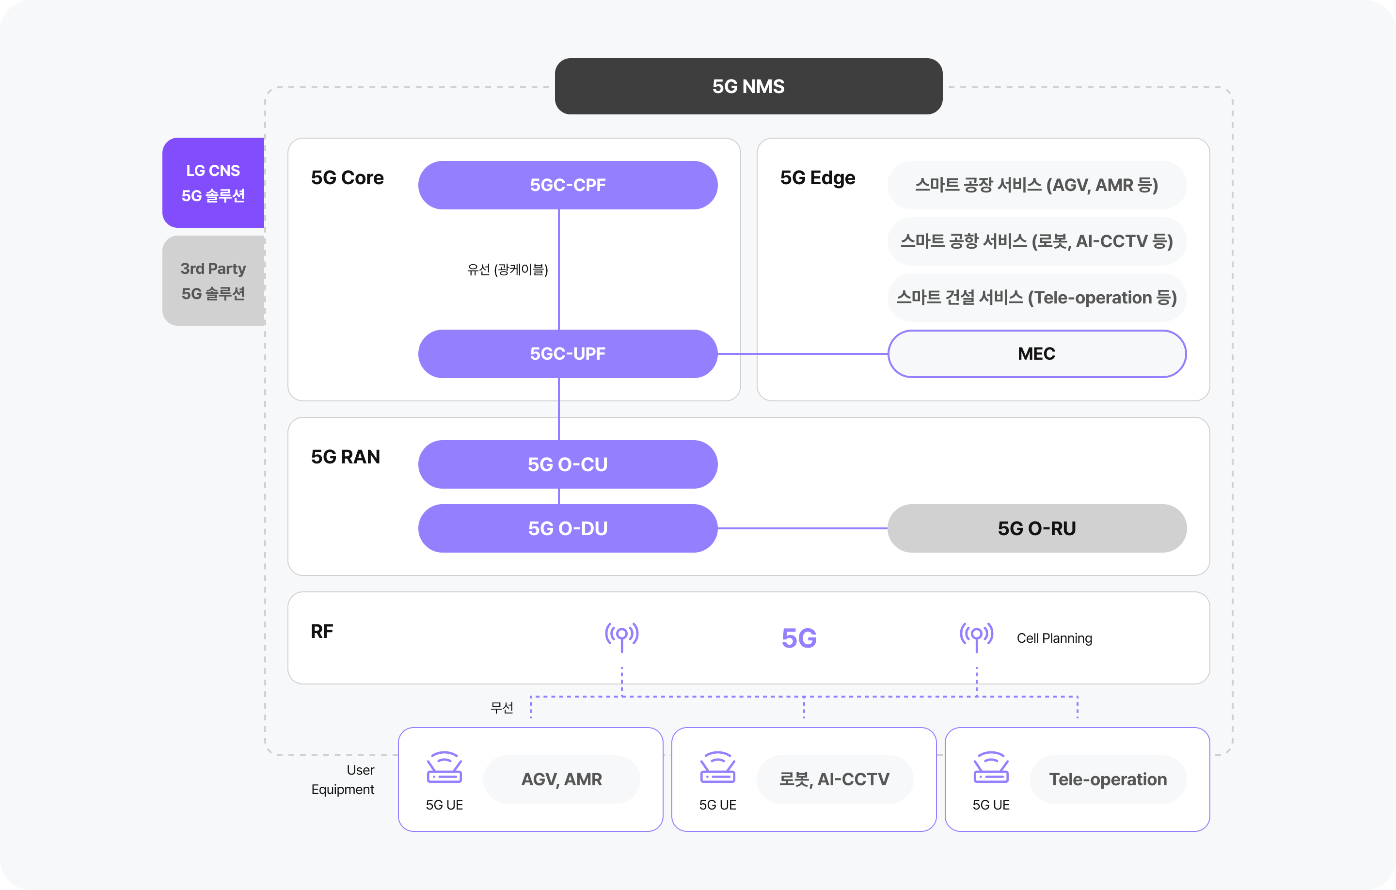Image resolution: width=1396 pixels, height=890 pixels.
Task: Select the 3rd Party 5G 솔루션 tab
Action: click(213, 281)
